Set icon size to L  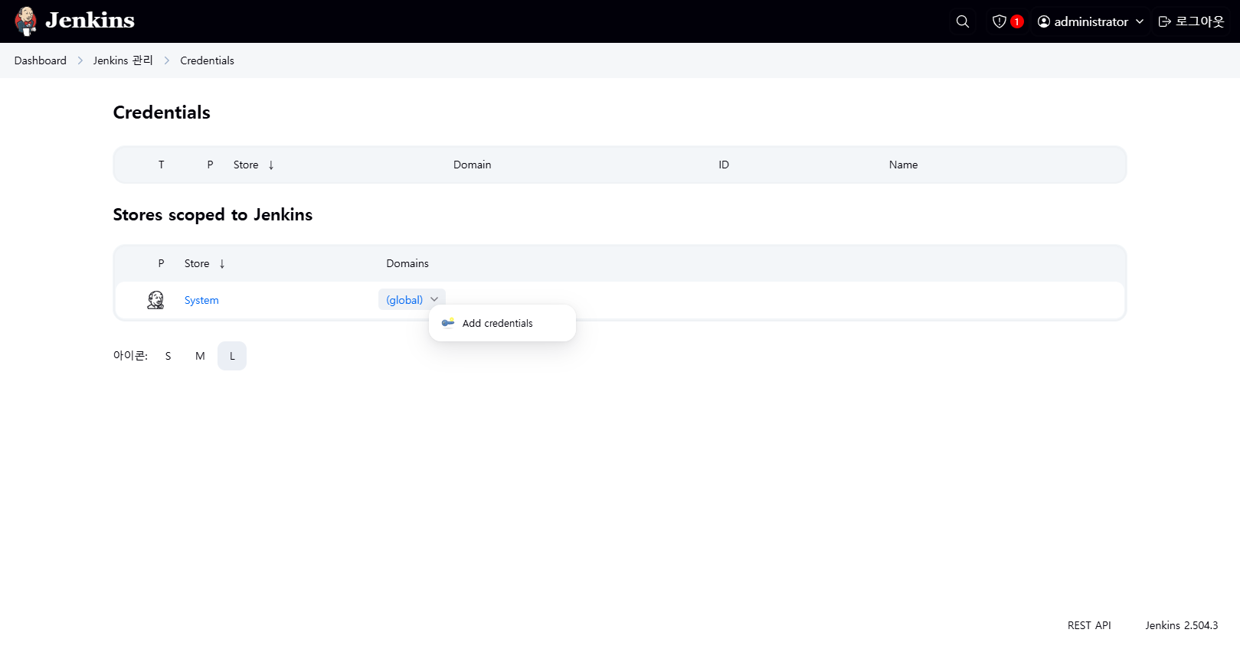click(x=232, y=356)
